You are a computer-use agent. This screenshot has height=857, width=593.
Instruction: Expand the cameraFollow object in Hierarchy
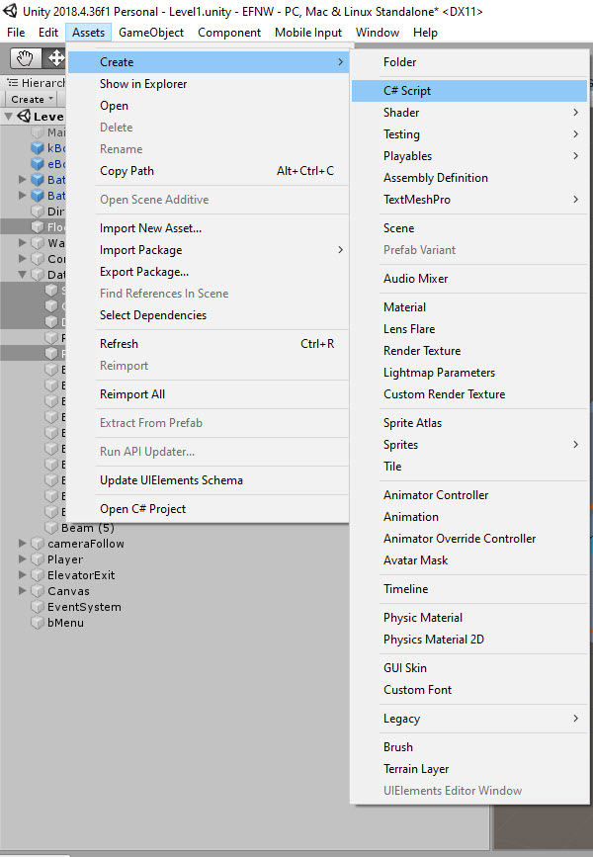(24, 544)
